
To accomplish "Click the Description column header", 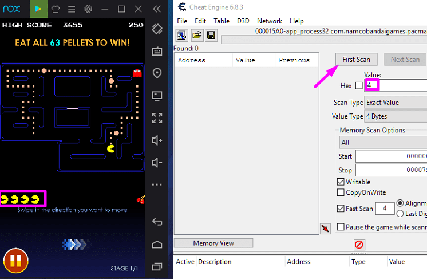I will (x=240, y=262).
